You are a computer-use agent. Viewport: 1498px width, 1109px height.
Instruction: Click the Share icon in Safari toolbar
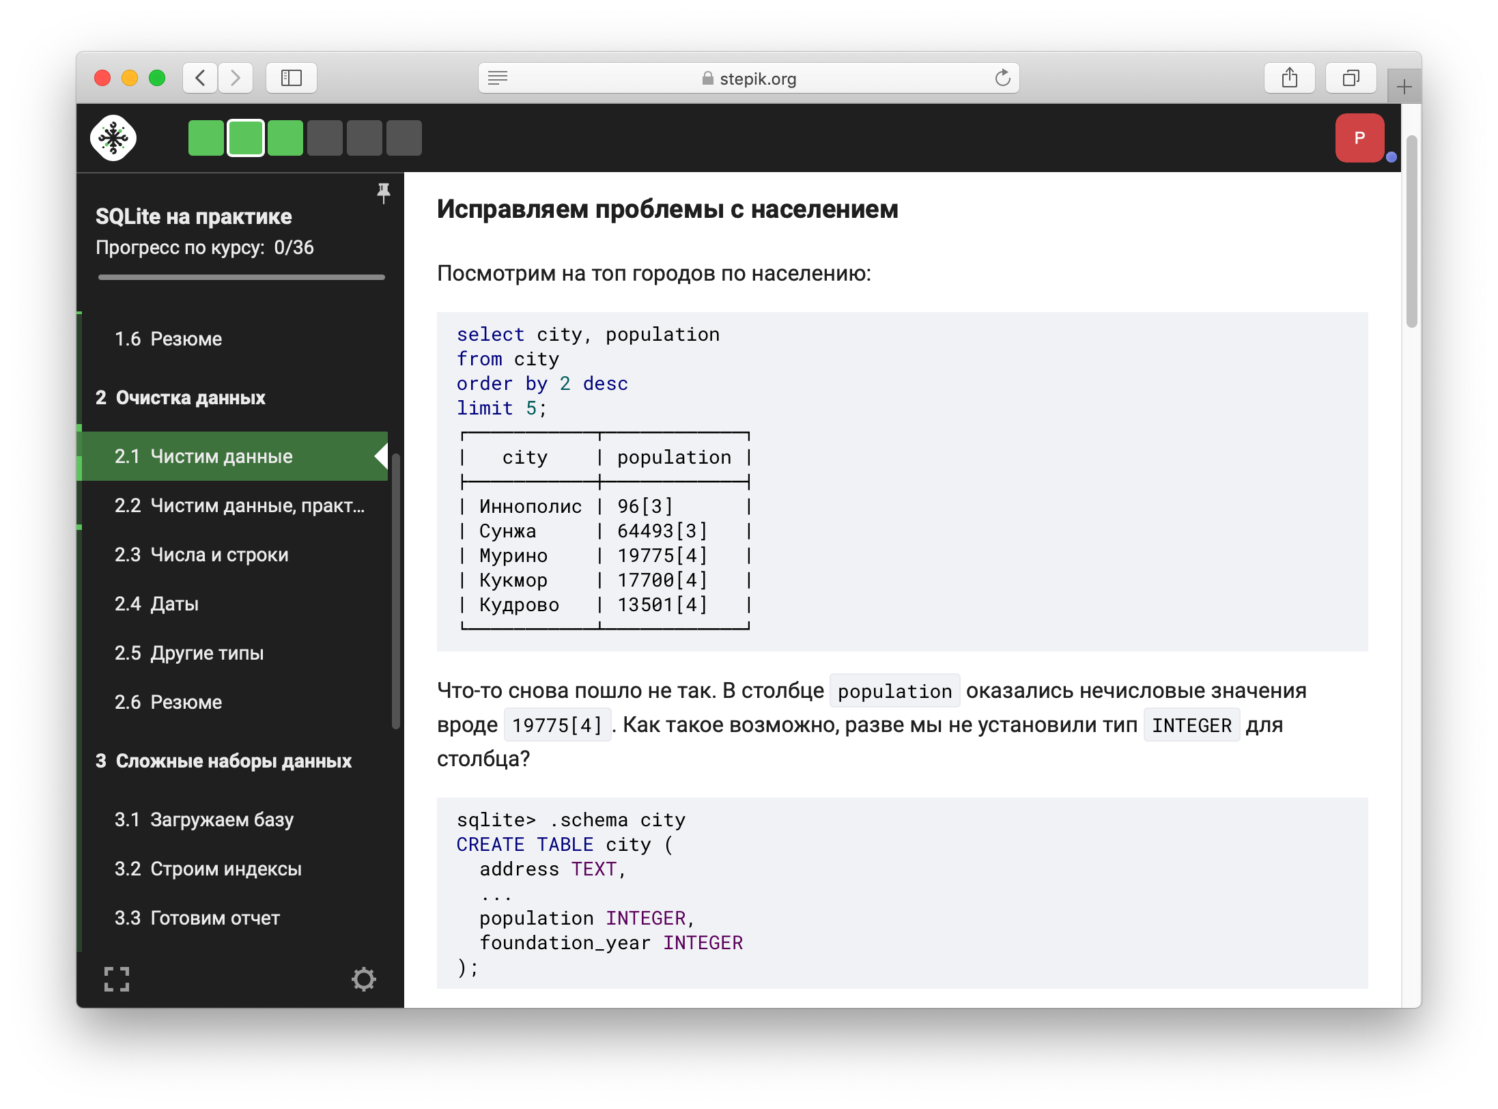coord(1289,77)
